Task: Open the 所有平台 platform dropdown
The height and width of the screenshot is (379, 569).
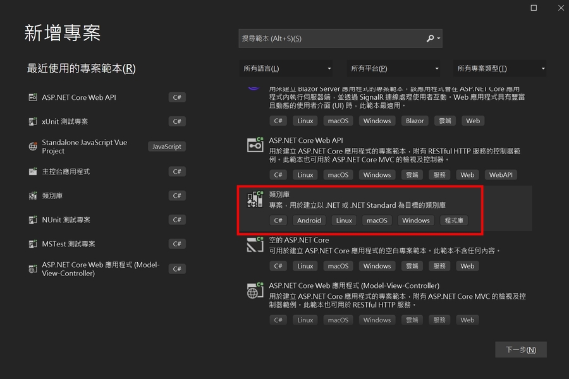Action: pos(393,68)
